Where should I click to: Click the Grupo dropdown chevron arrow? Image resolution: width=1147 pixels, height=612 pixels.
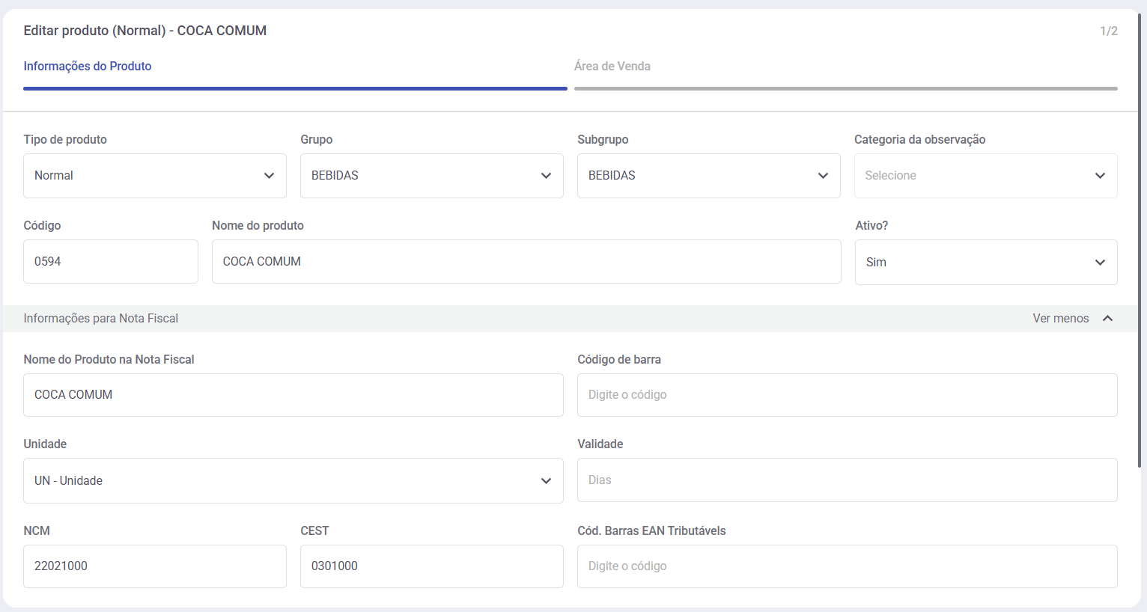pyautogui.click(x=546, y=176)
